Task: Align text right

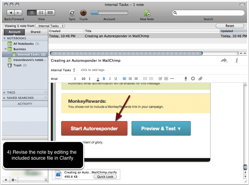Action: pyautogui.click(x=136, y=79)
